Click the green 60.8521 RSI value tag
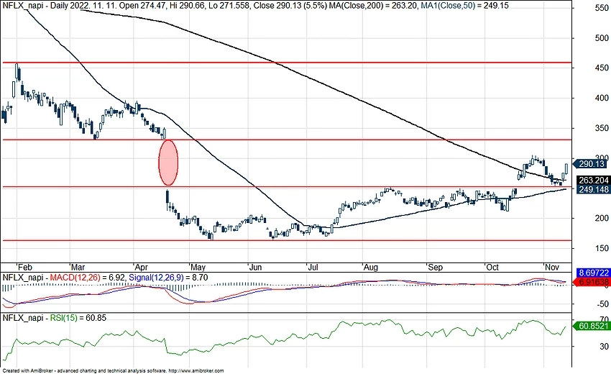 (x=591, y=326)
